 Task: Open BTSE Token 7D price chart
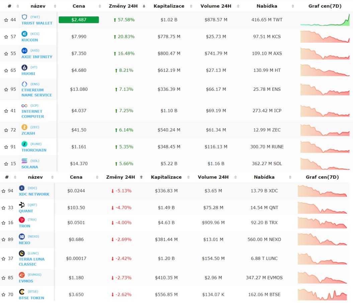322,294
